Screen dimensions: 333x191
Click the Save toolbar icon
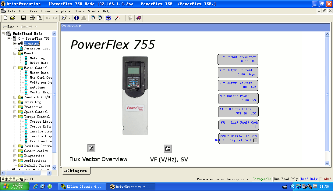(x=23, y=18)
